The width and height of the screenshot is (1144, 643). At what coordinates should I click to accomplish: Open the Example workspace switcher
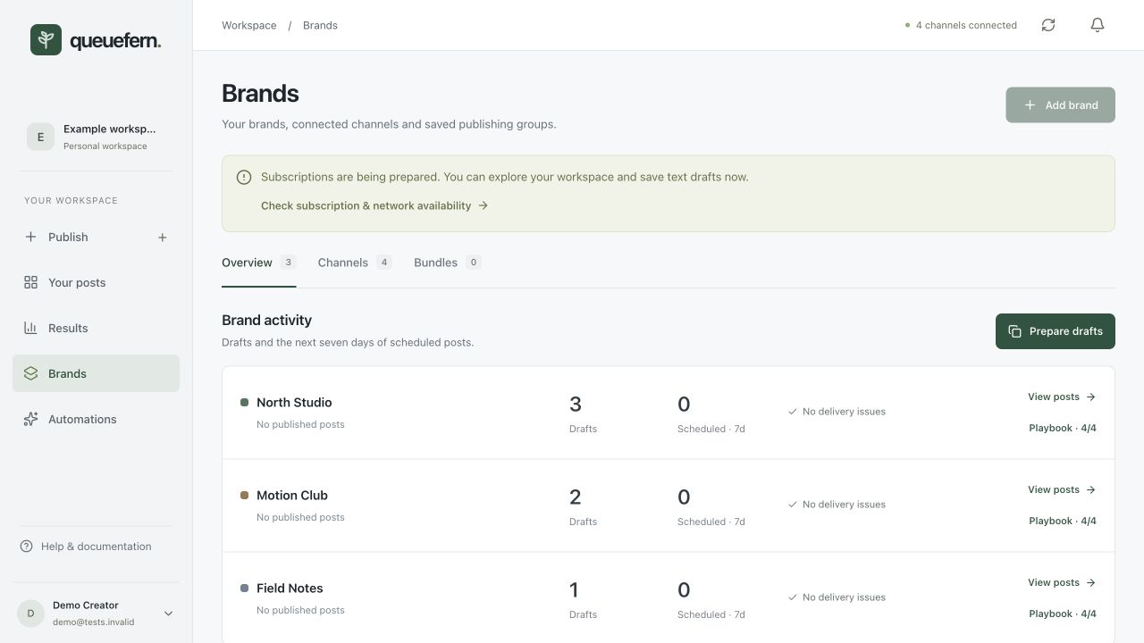tap(96, 137)
